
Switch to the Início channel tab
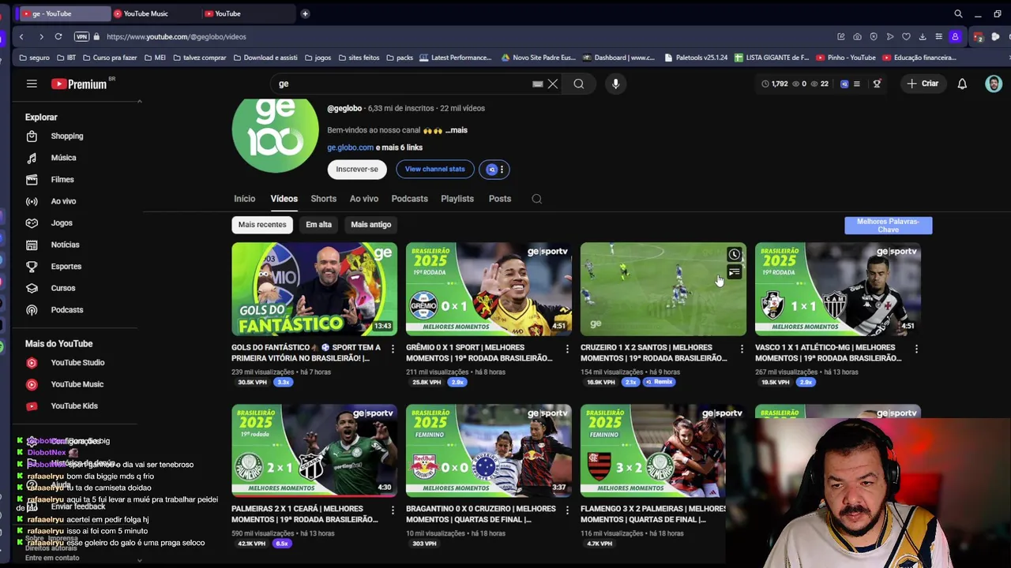(x=244, y=199)
